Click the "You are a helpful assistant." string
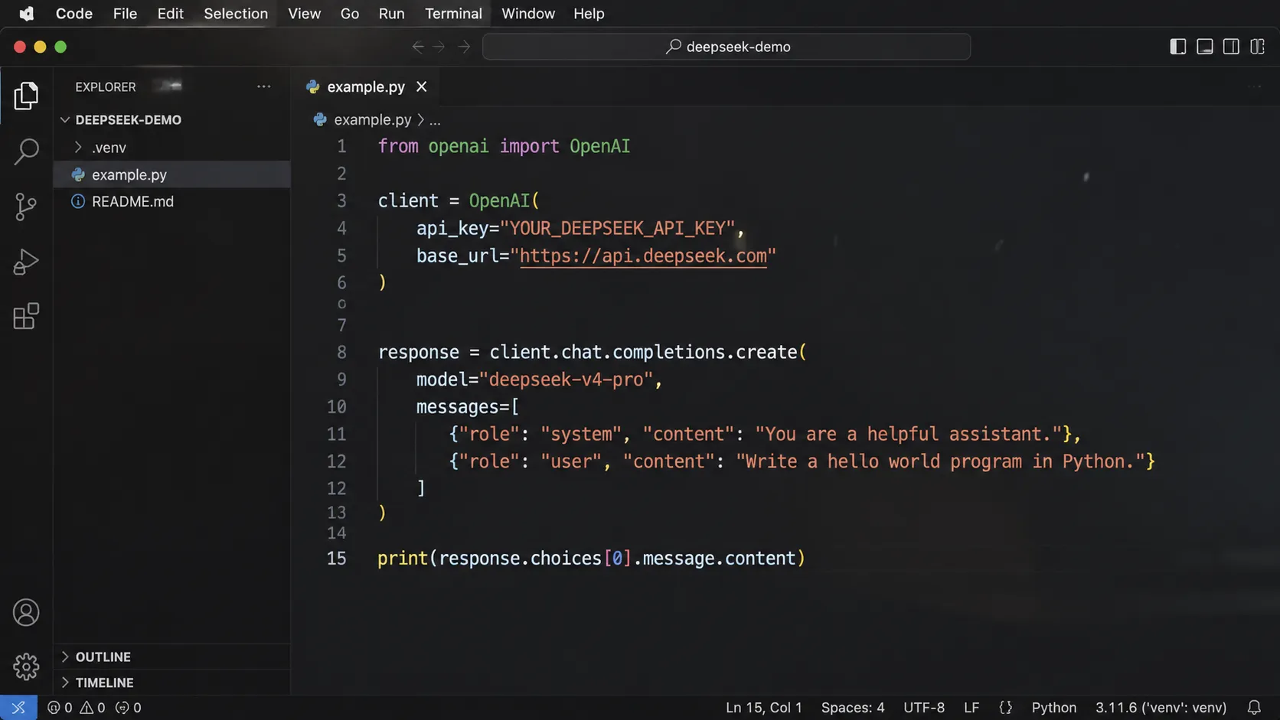The width and height of the screenshot is (1280, 720). 909,435
